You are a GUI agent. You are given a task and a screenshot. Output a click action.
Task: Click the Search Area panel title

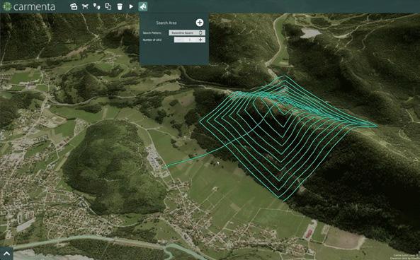click(166, 23)
